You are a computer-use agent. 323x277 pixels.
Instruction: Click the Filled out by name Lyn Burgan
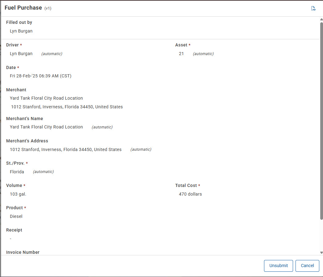click(x=21, y=31)
